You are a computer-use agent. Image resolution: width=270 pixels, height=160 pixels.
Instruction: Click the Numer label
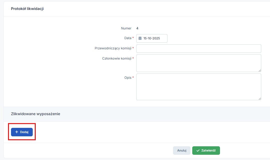(x=126, y=28)
